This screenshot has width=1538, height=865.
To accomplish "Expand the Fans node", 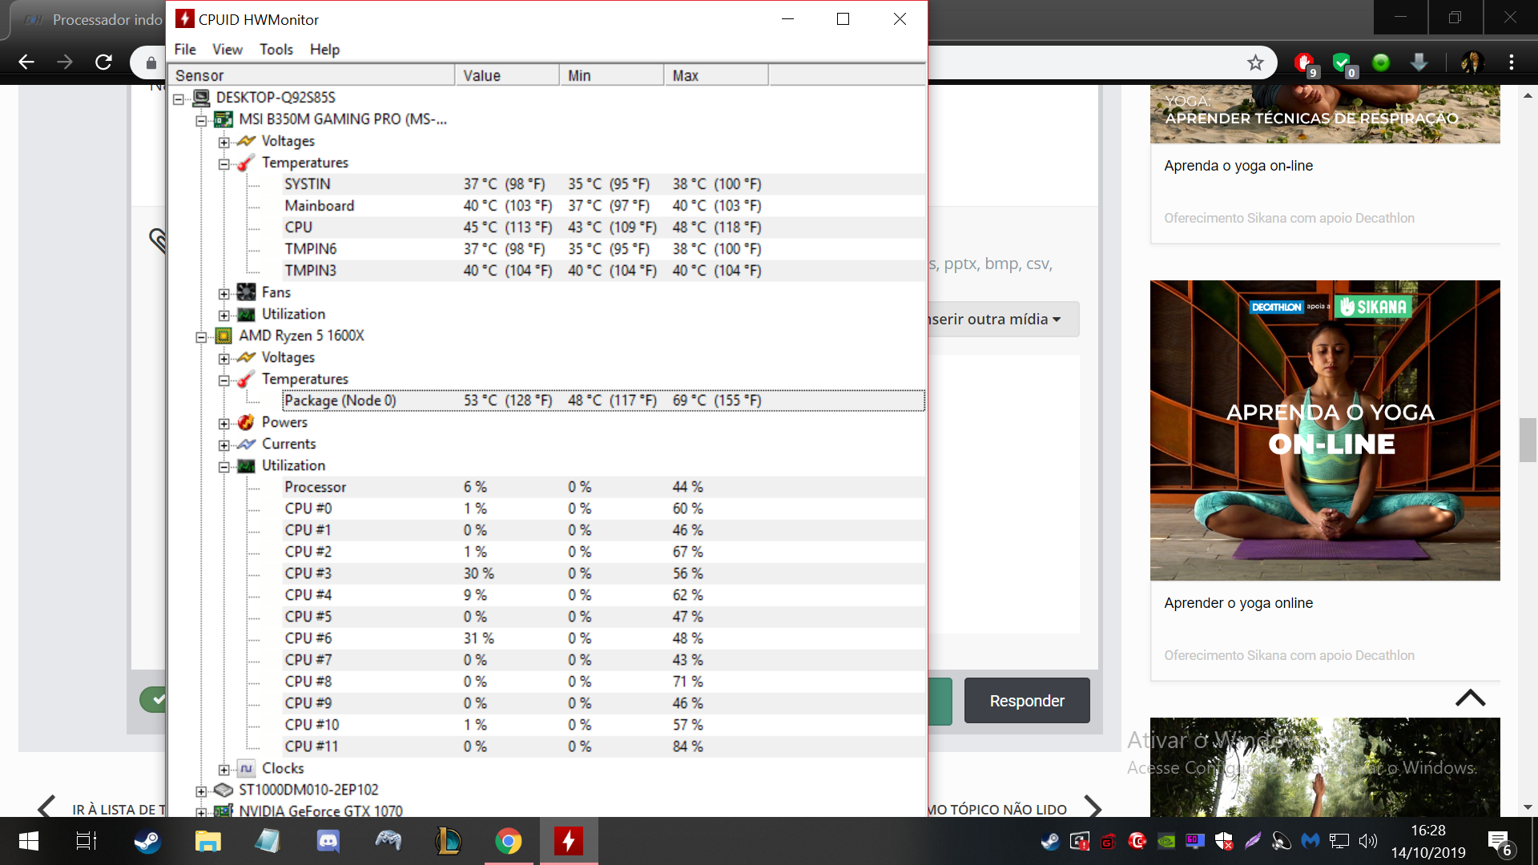I will tap(224, 294).
